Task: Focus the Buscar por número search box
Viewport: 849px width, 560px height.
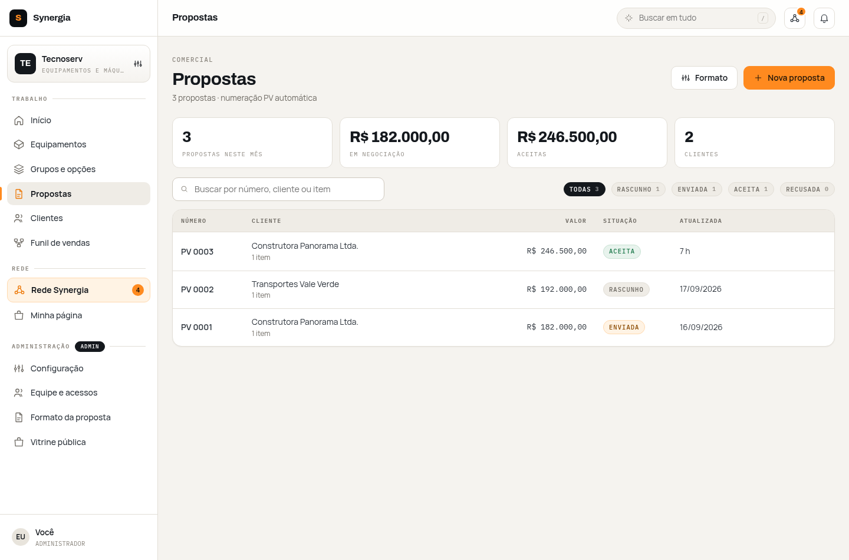Action: pyautogui.click(x=278, y=189)
